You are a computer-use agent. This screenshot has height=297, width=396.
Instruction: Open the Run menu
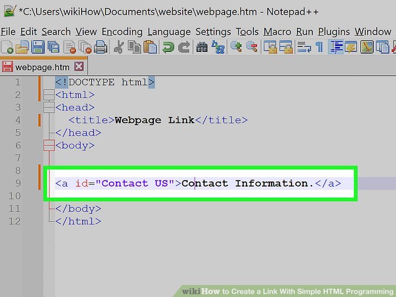click(x=305, y=32)
